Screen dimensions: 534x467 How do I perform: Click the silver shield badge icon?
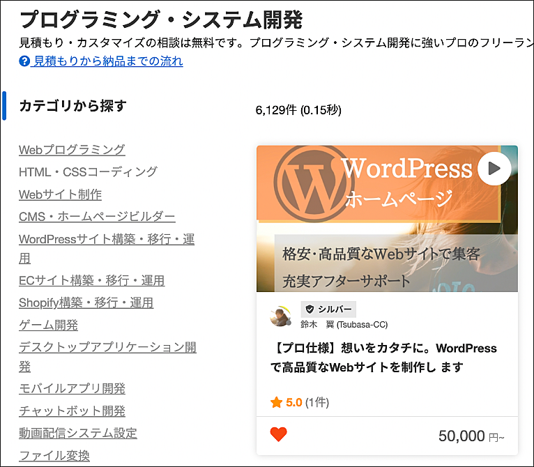310,309
